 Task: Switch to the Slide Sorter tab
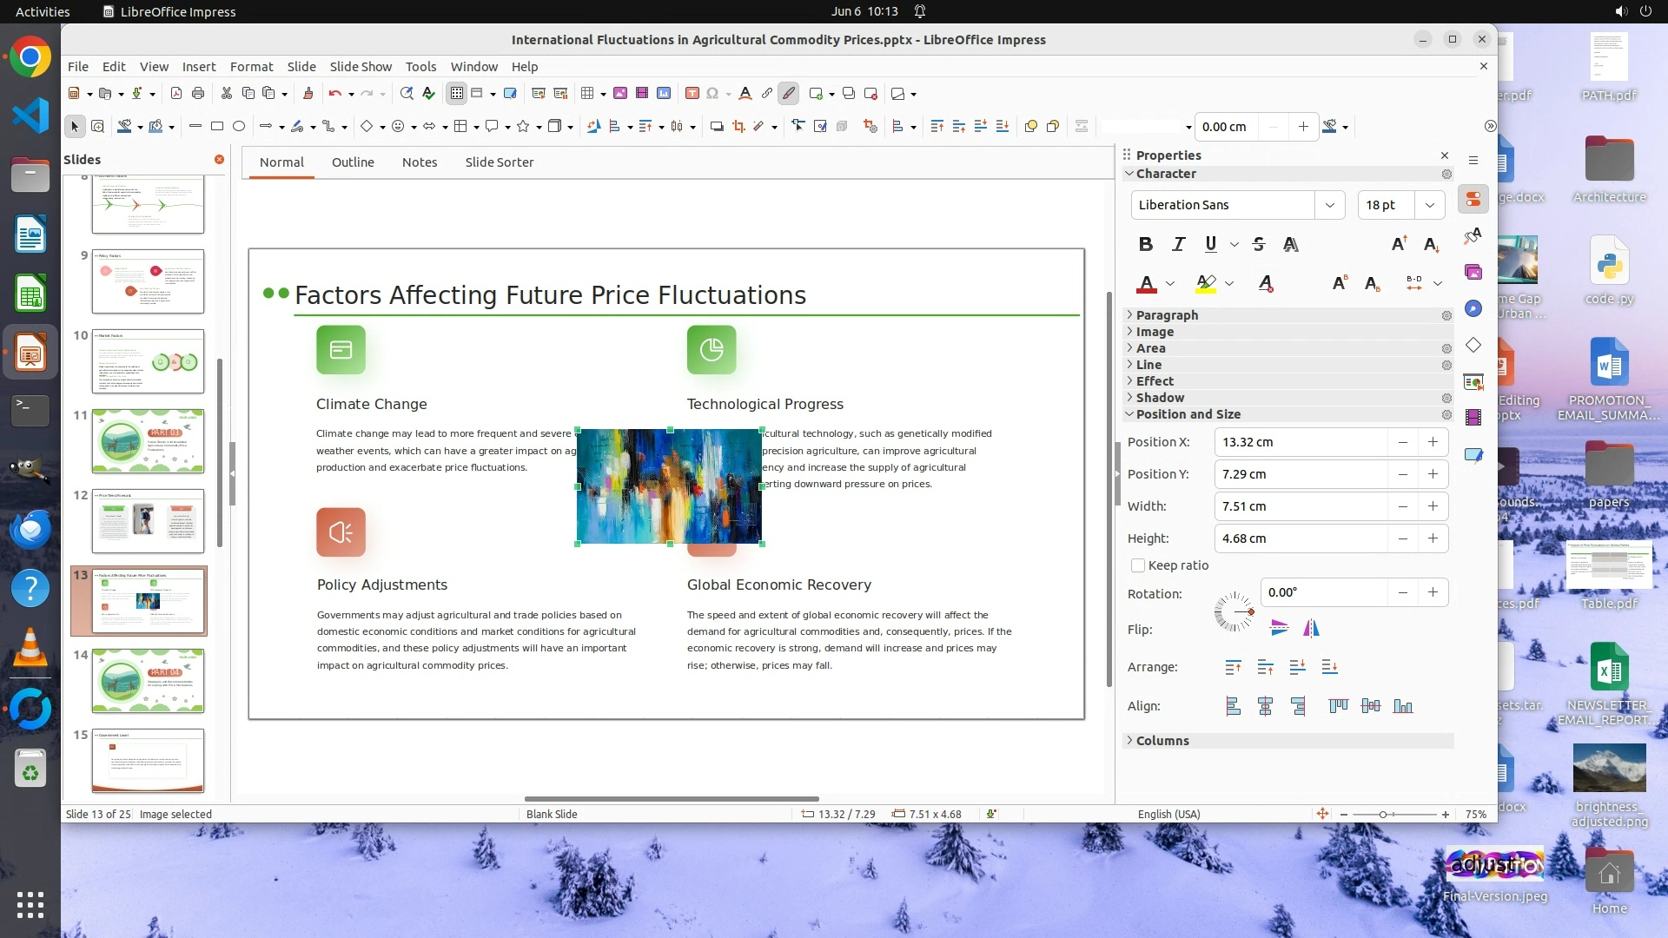tap(499, 162)
